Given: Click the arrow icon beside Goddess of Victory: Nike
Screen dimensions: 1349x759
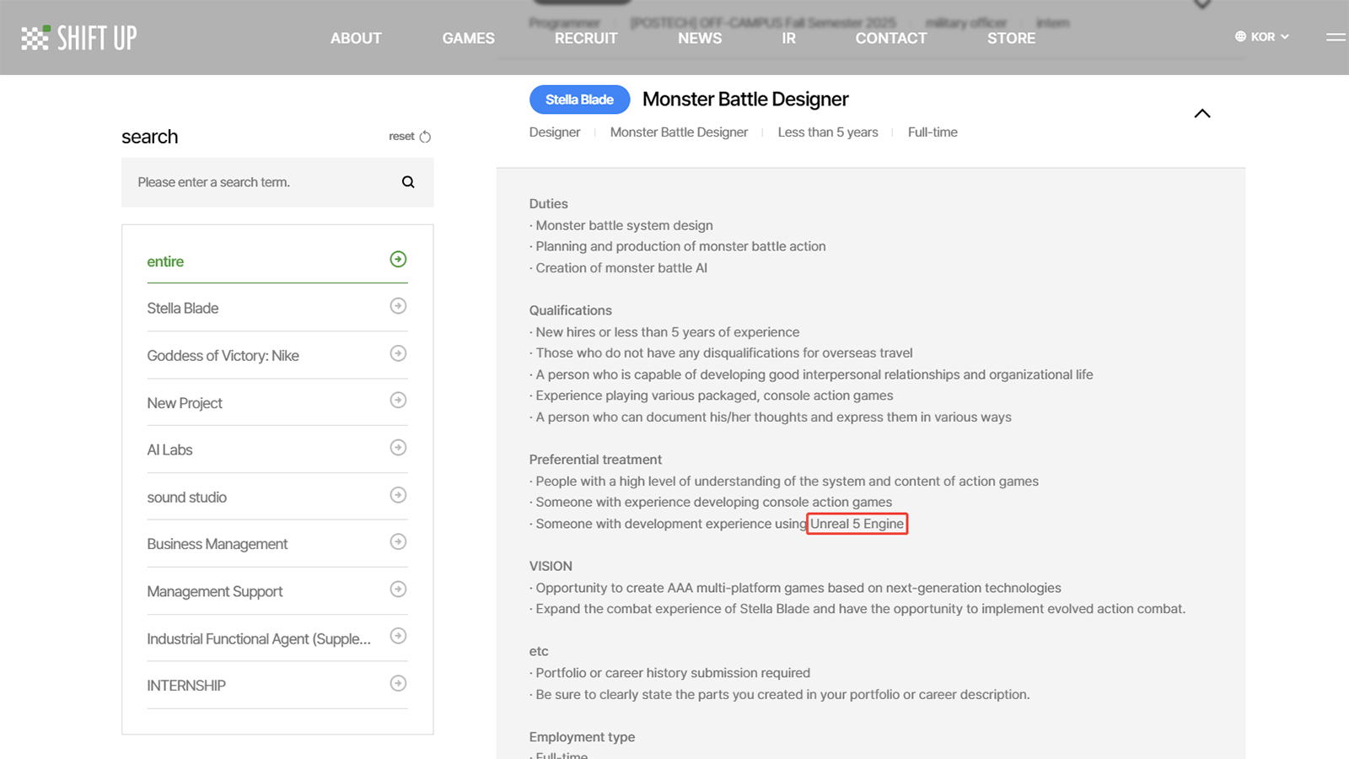Looking at the screenshot, I should 398,353.
